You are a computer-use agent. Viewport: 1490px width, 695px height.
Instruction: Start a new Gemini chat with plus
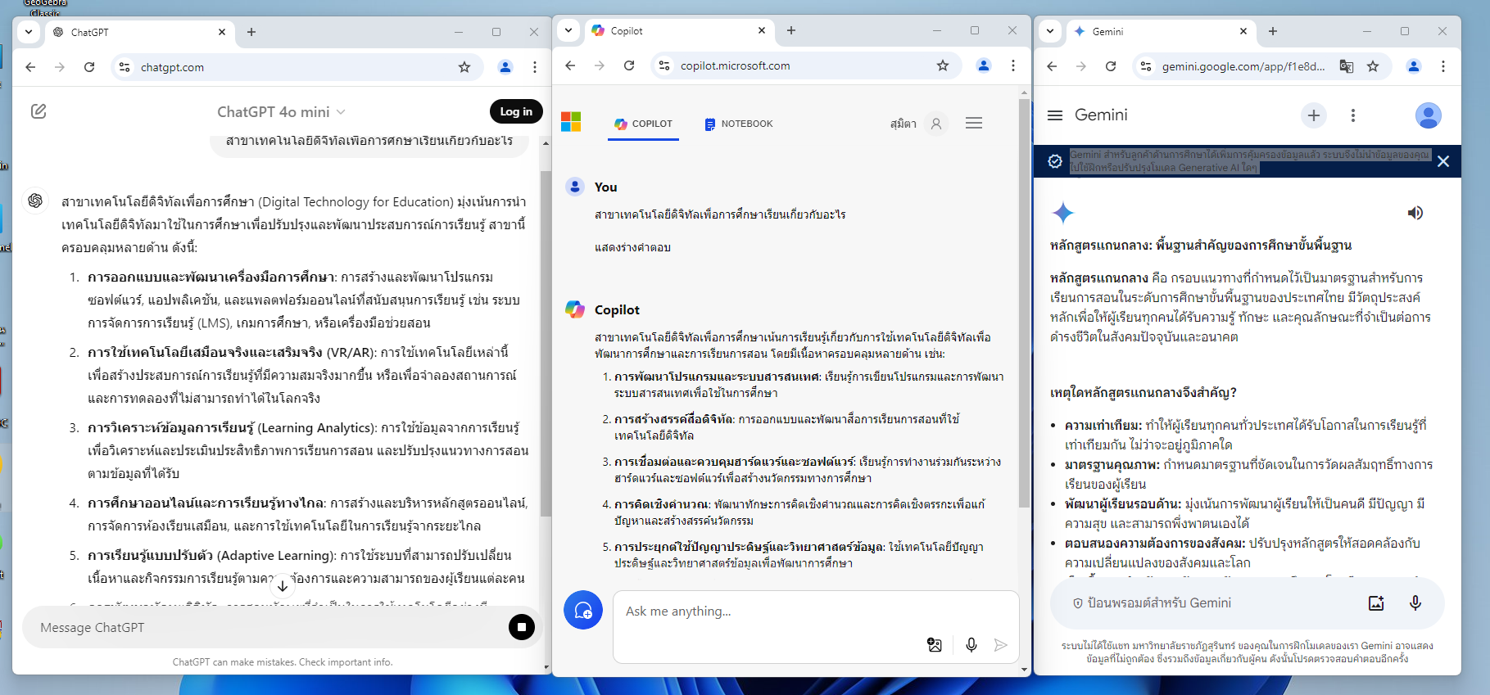[1313, 115]
